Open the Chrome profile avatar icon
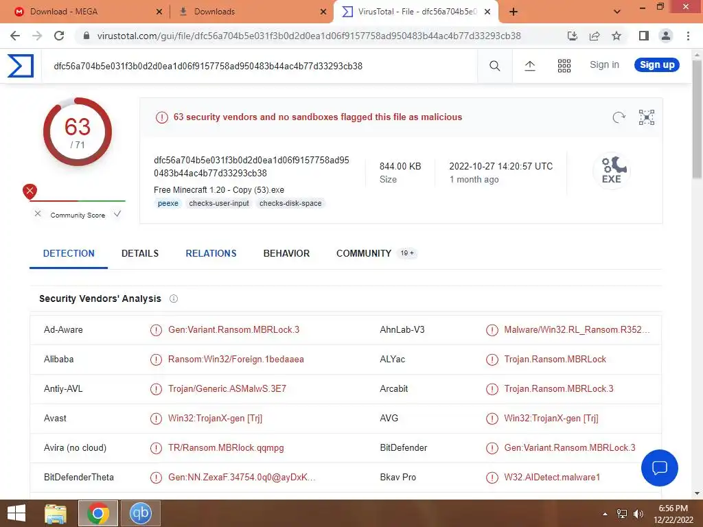The height and width of the screenshot is (527, 703). [666, 36]
